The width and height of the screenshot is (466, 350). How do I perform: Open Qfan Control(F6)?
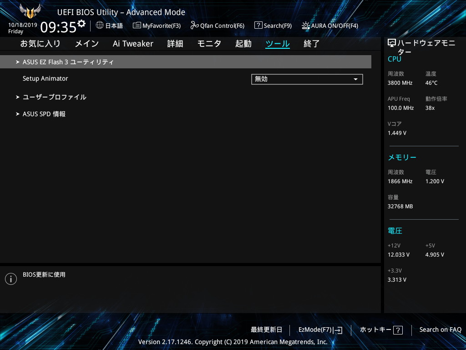[x=217, y=26]
